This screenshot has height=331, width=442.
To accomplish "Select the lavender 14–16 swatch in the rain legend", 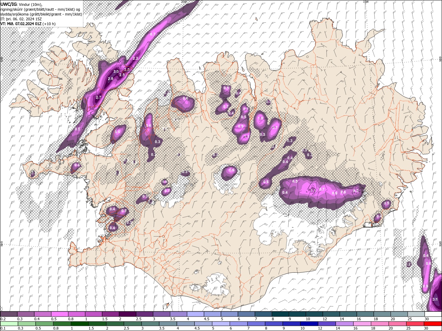I will coord(344,323).
